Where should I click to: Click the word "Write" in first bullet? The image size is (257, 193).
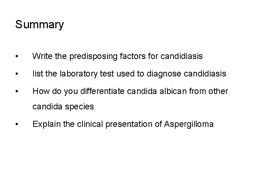tap(41, 56)
